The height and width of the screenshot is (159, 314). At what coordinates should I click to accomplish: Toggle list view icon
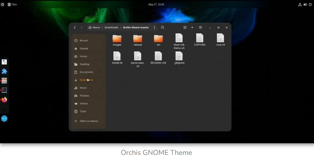tap(185, 28)
